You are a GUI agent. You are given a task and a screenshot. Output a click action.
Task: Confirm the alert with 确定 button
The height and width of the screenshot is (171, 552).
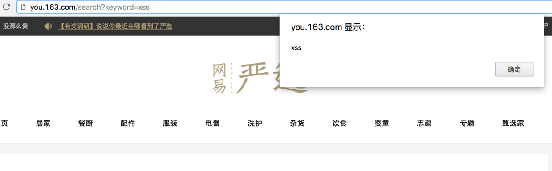point(514,69)
